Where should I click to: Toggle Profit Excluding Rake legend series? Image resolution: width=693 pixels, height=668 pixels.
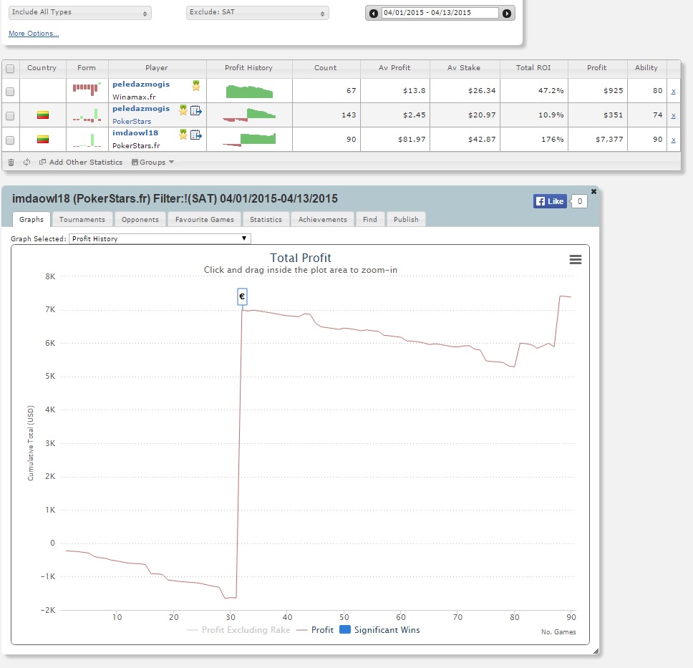click(238, 630)
